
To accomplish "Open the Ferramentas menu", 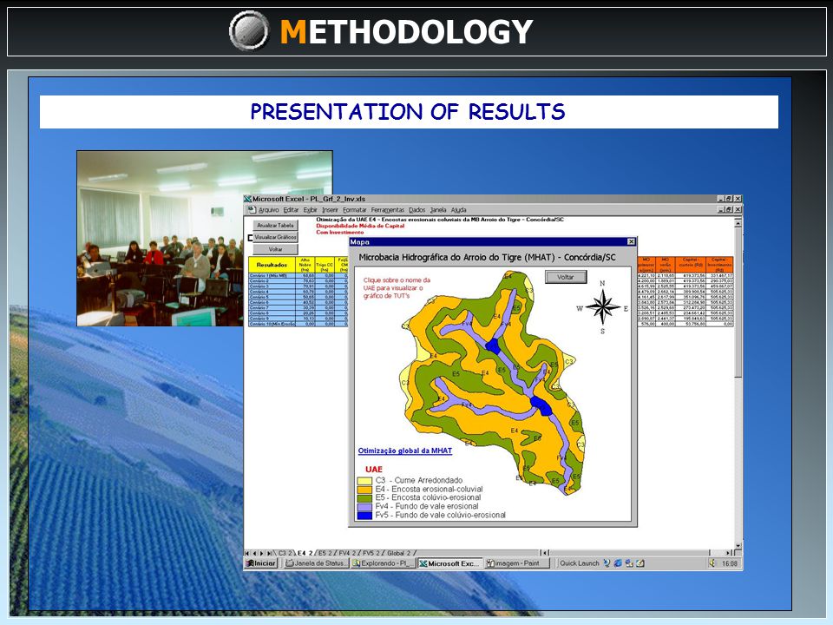I will tap(387, 210).
